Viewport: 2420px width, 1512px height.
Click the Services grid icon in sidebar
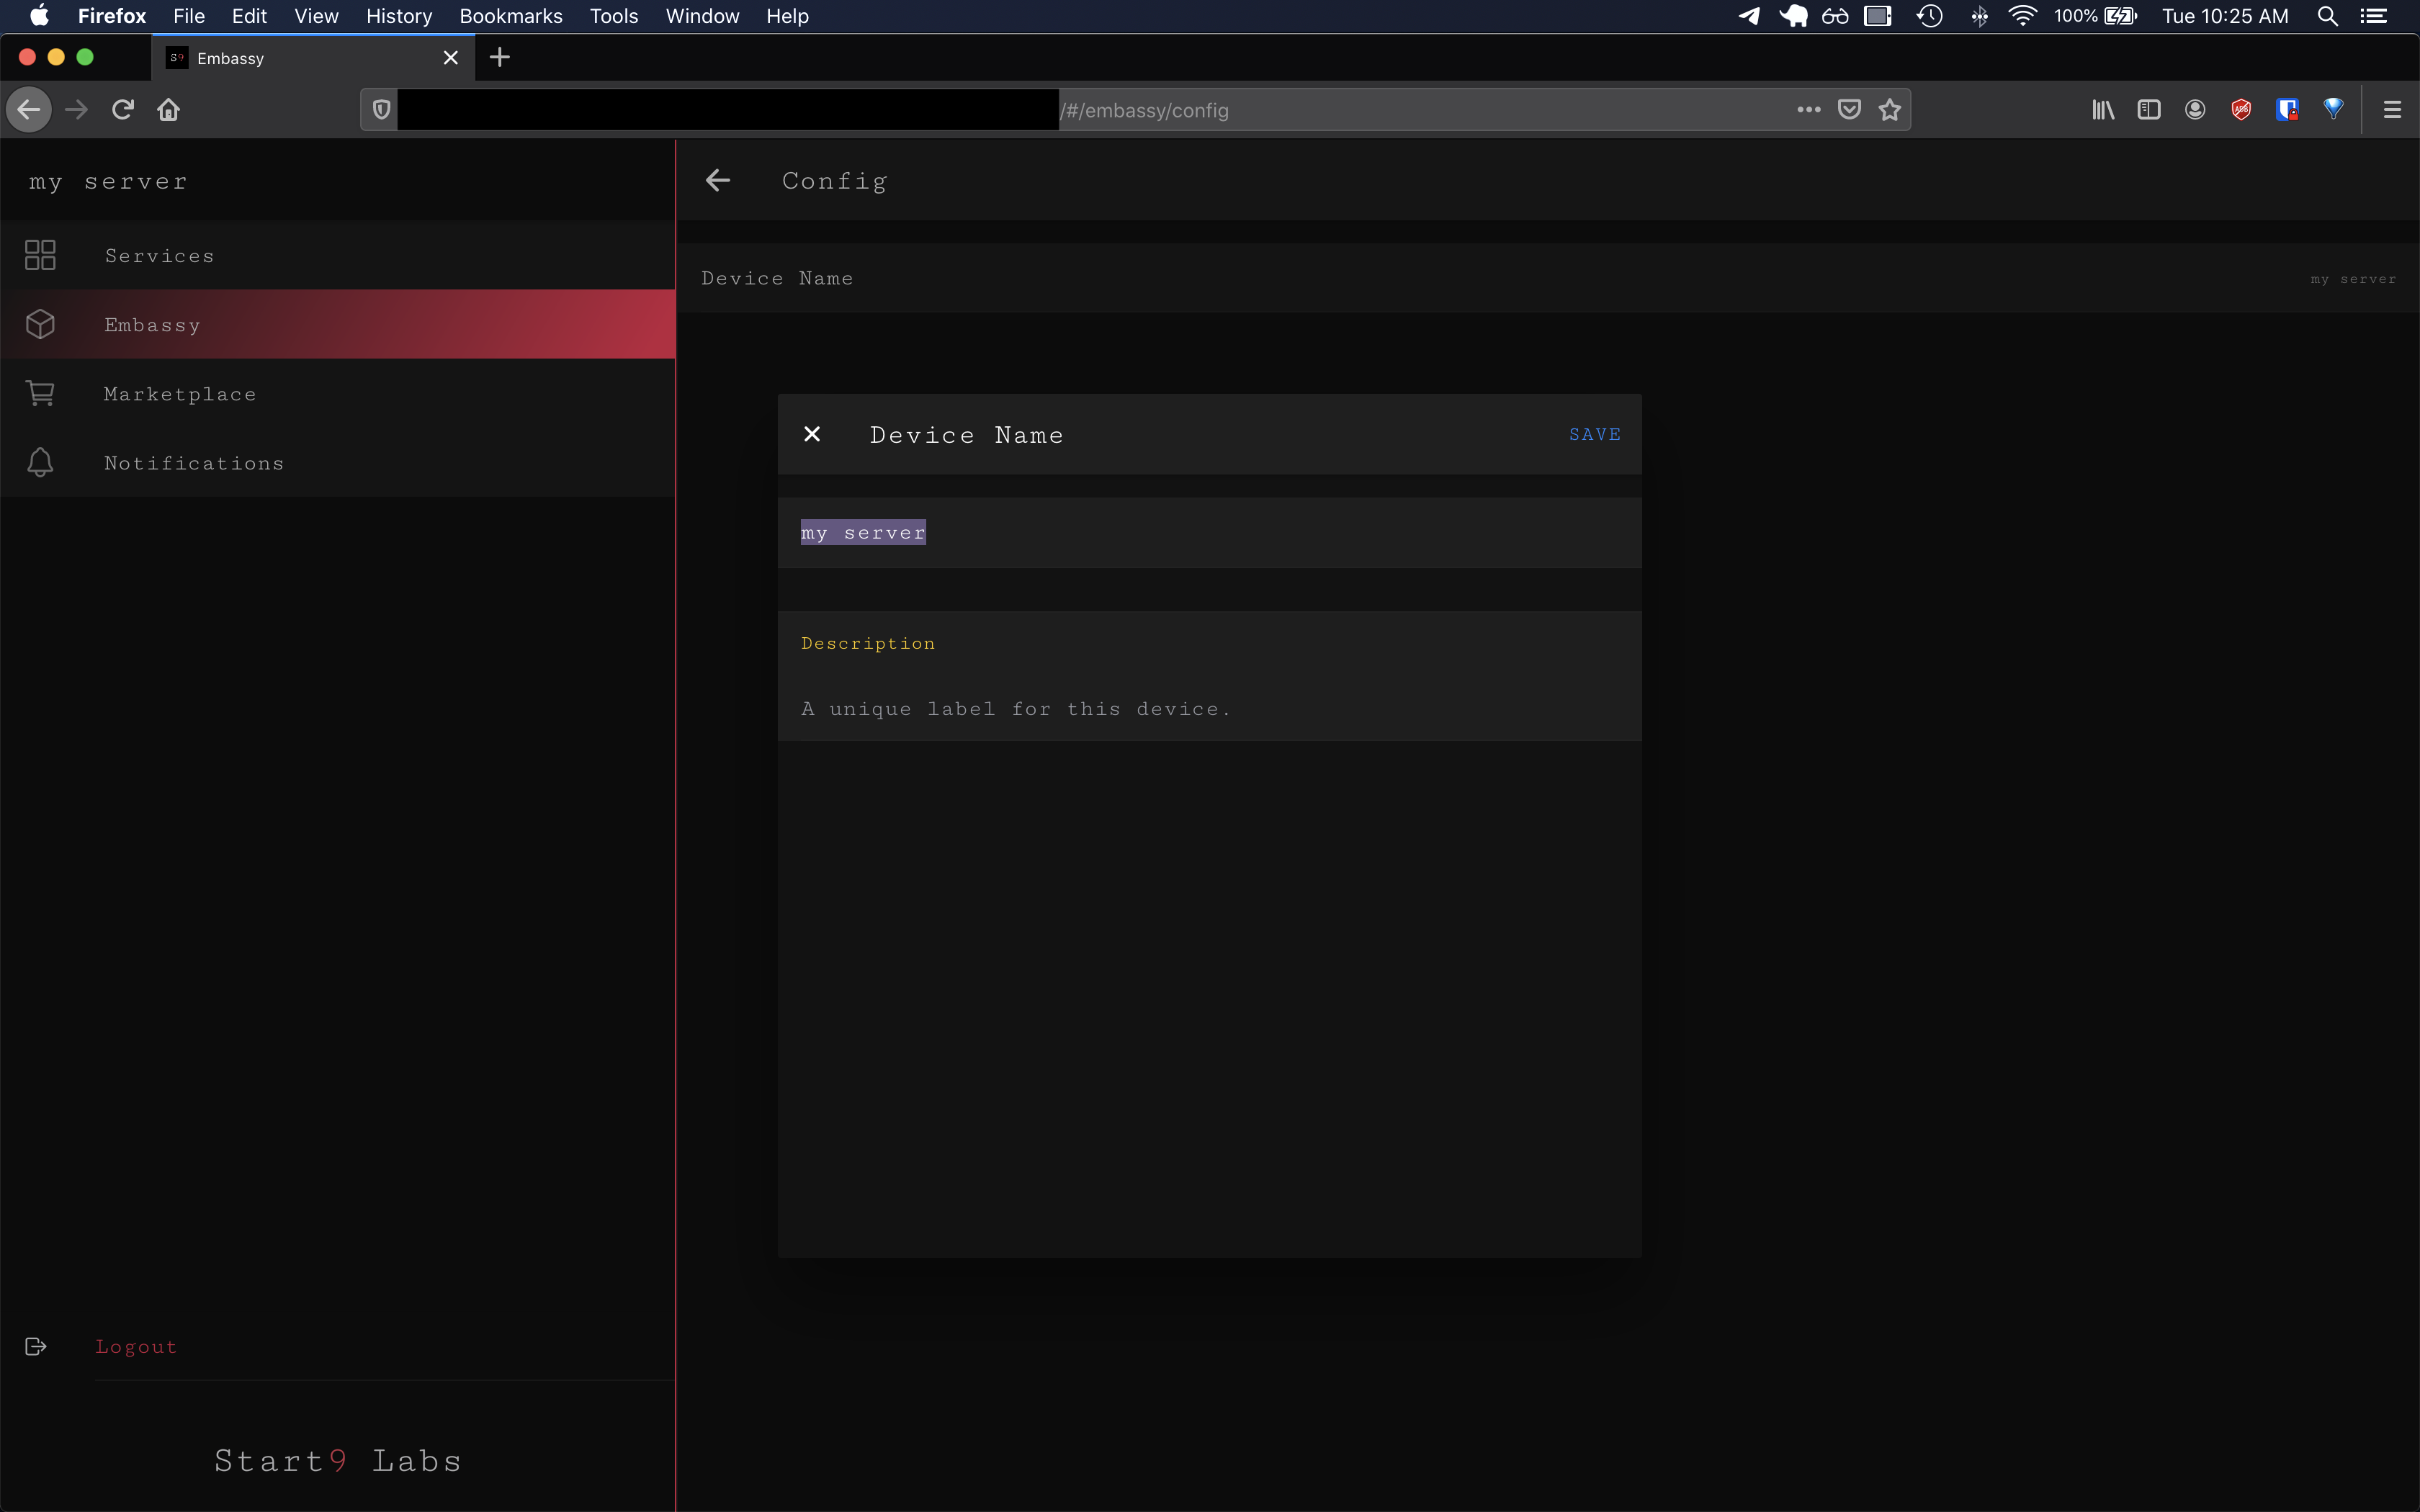[40, 255]
